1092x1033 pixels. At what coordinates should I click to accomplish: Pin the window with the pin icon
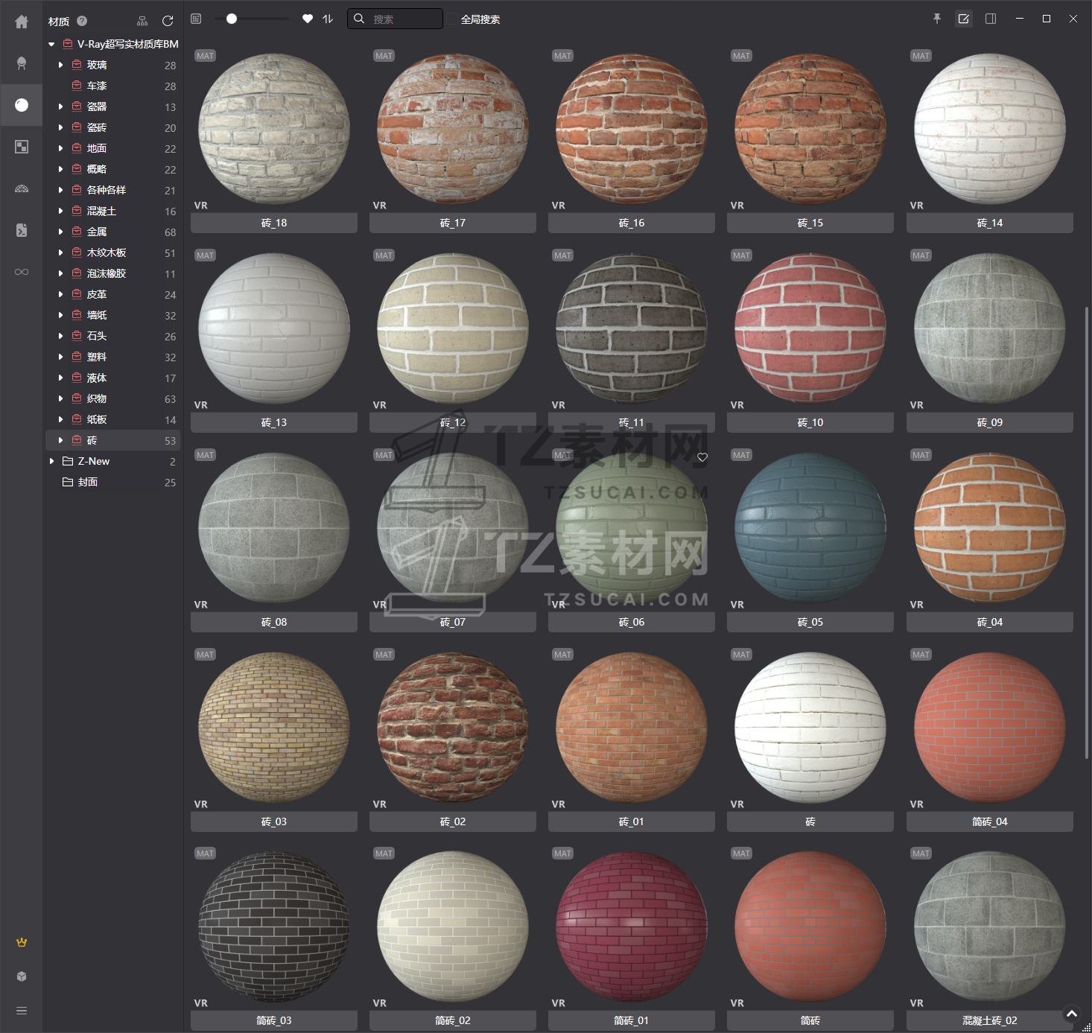tap(937, 19)
